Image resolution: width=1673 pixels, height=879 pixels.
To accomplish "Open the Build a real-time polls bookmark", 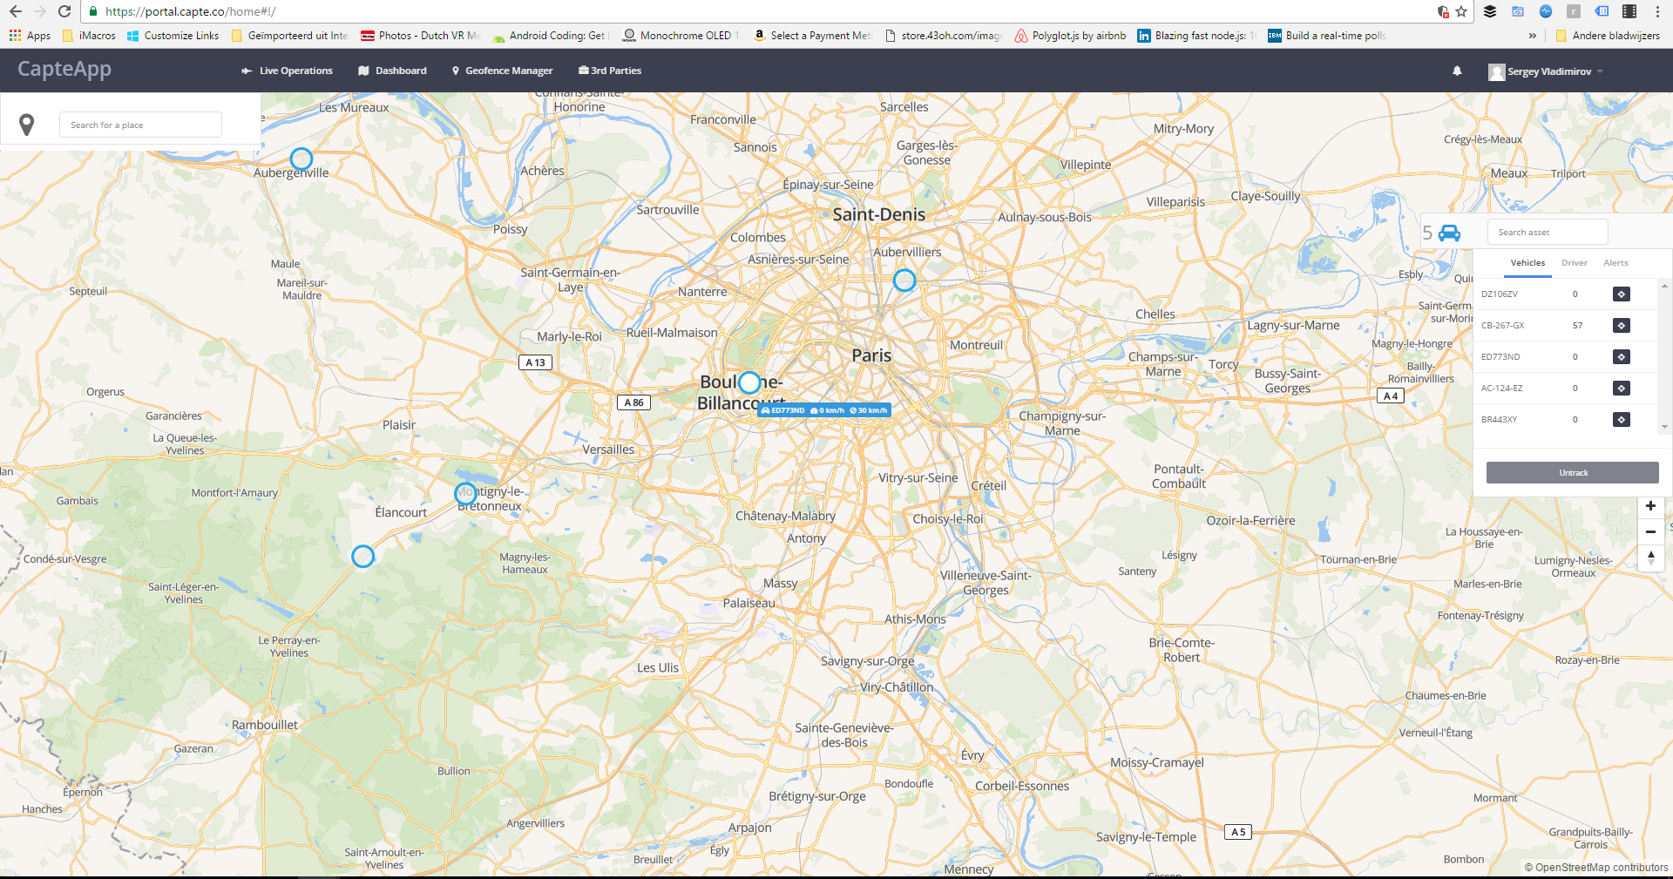I will pos(1326,36).
